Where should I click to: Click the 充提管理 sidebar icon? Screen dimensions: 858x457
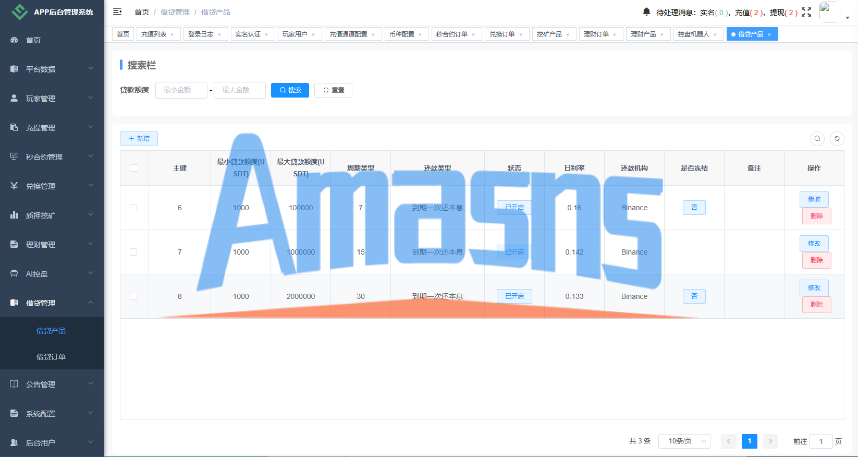click(14, 127)
